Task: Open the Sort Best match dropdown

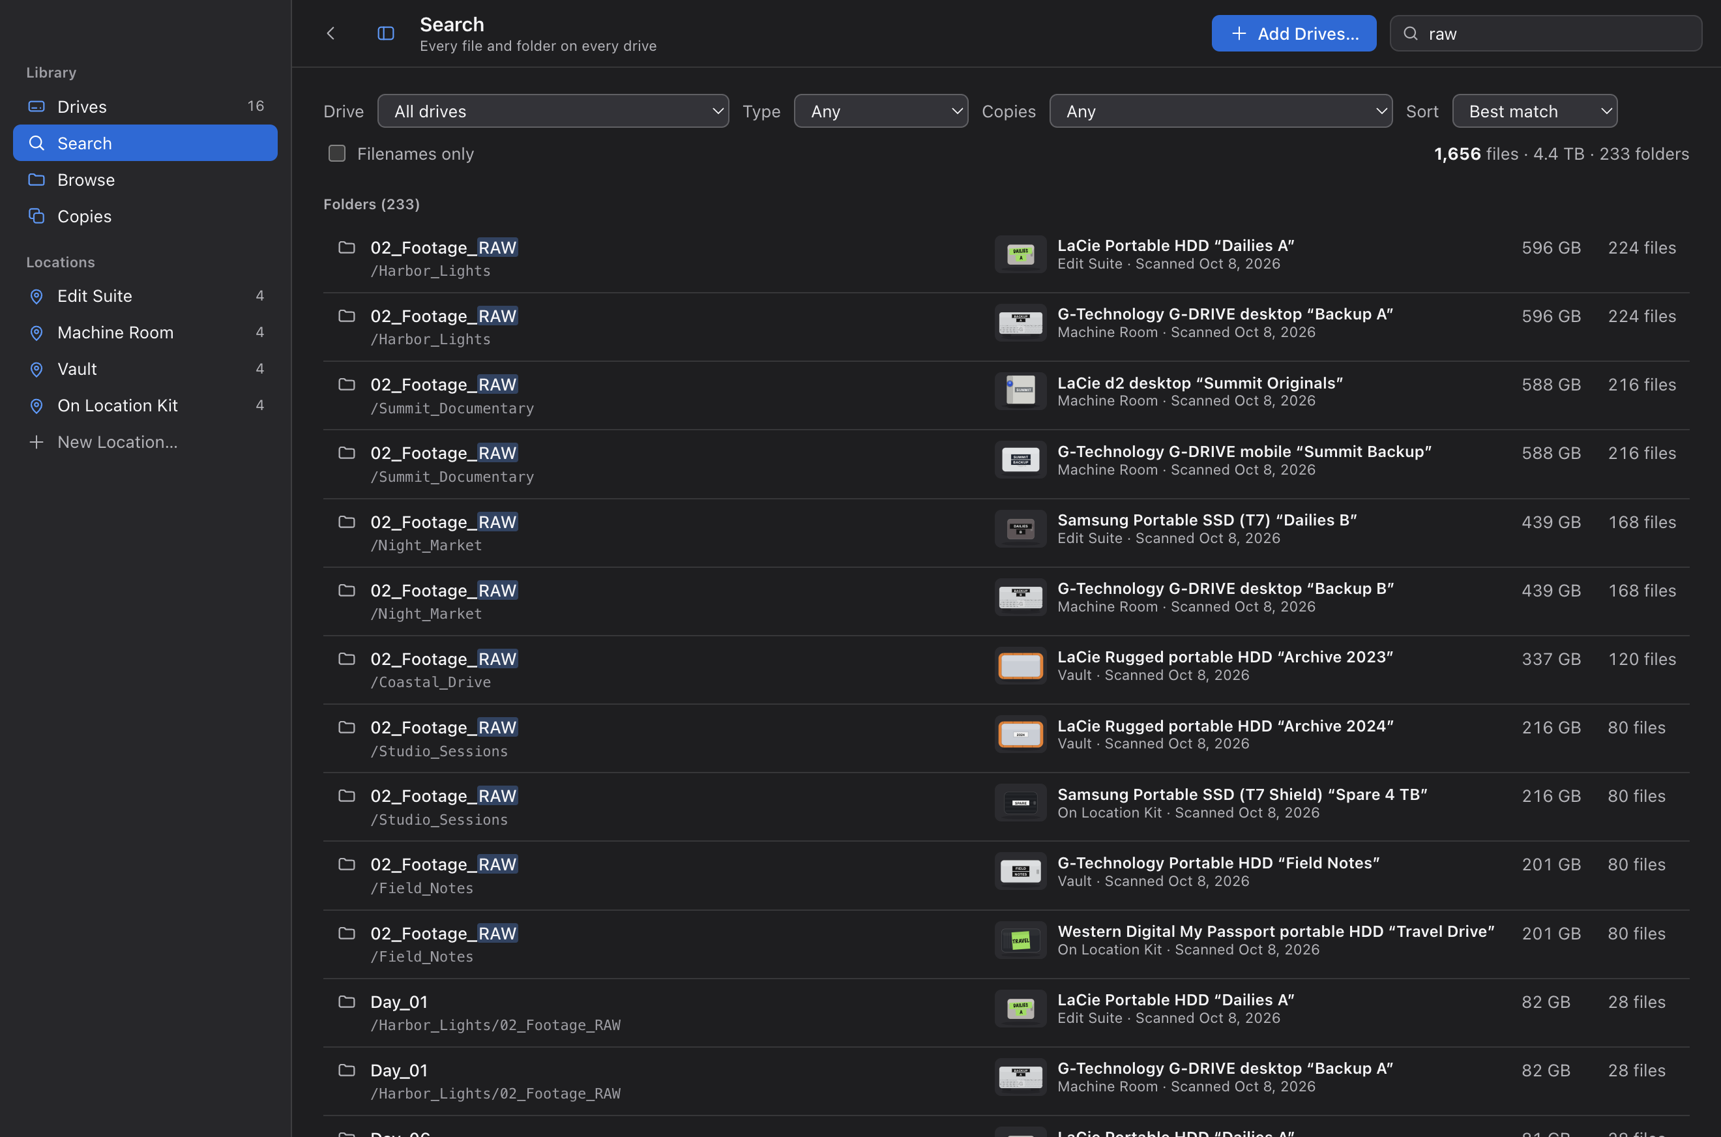Action: pyautogui.click(x=1535, y=111)
